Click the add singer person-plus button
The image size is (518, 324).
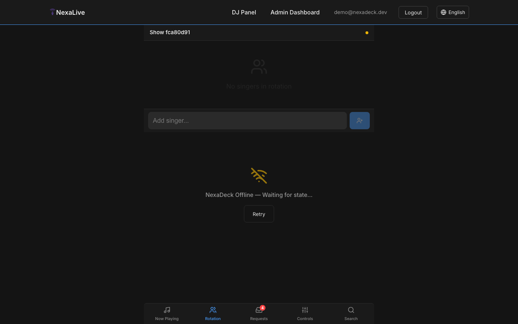pos(359,121)
